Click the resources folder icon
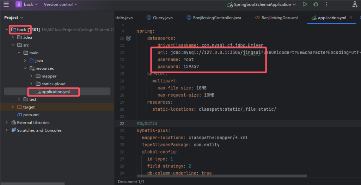The image size is (361, 185). [32, 68]
